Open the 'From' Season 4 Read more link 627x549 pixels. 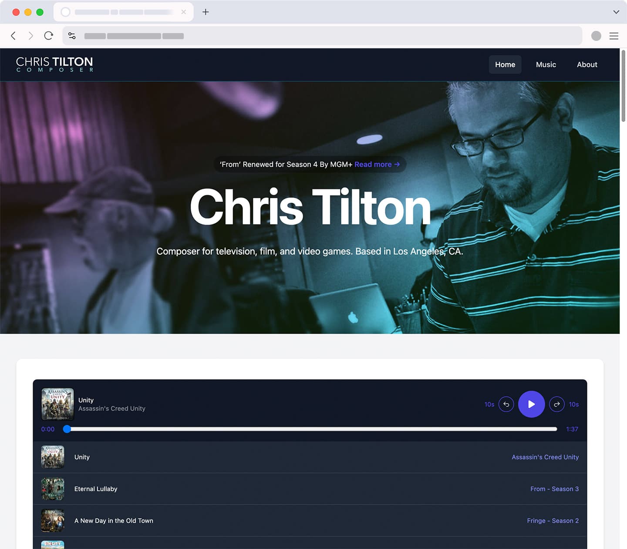[377, 164]
